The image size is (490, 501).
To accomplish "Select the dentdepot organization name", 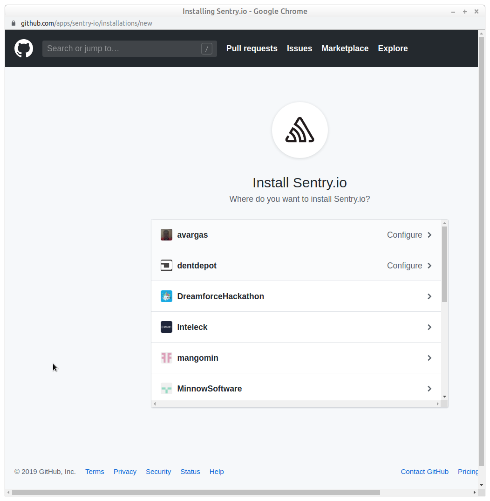I will [x=197, y=266].
